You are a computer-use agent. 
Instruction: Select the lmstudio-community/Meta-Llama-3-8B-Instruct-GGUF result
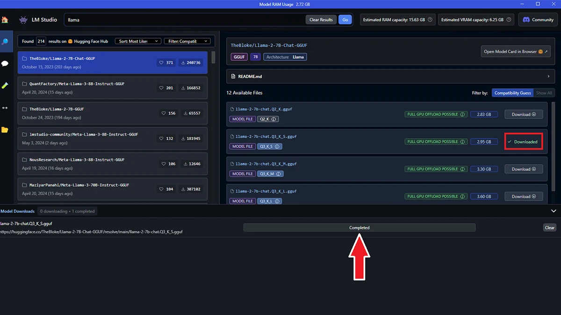click(112, 138)
